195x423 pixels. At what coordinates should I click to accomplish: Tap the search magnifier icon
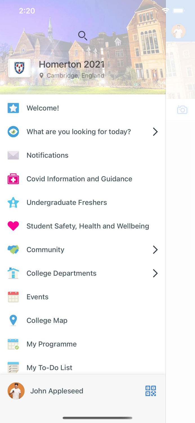[83, 36]
